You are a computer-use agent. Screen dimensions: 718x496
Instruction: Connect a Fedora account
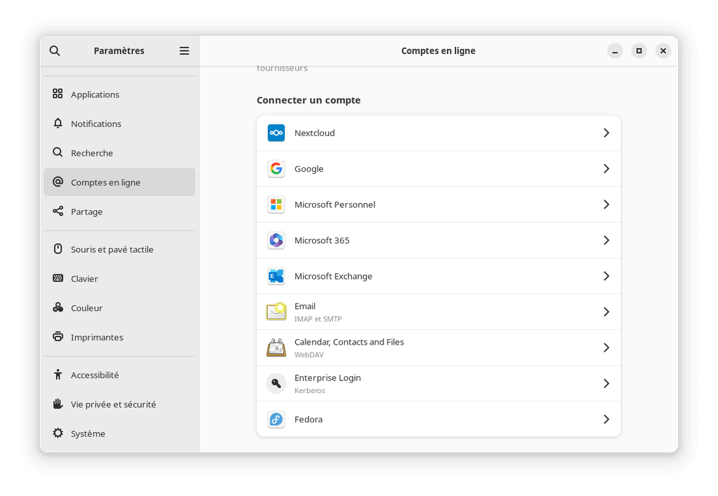coord(439,419)
